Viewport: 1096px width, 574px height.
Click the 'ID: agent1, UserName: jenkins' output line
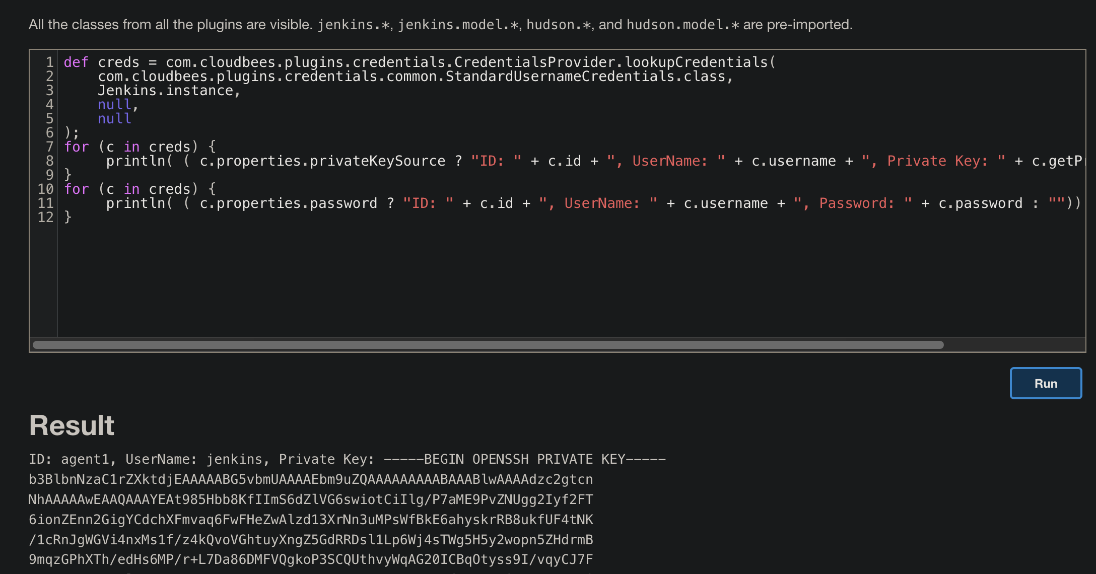pos(348,459)
